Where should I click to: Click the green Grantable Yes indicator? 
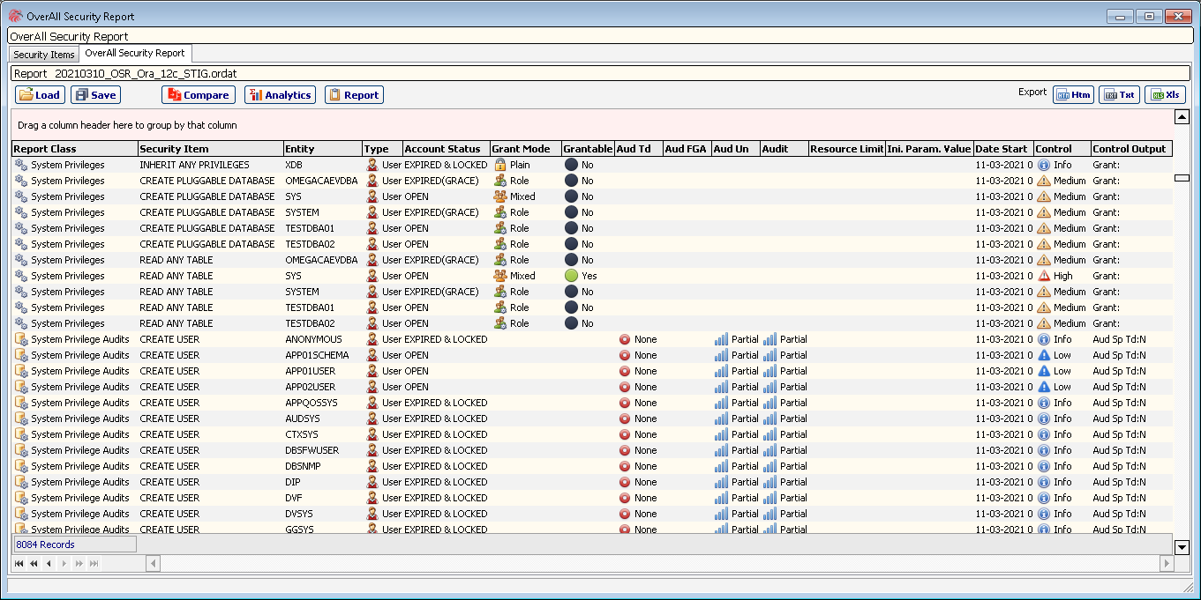coord(571,276)
